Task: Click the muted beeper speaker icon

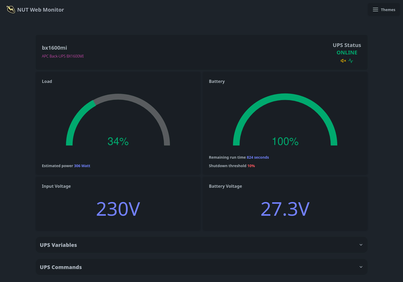Action: point(343,61)
